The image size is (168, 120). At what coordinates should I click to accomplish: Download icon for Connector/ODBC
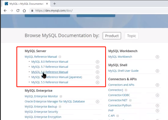click(157, 95)
